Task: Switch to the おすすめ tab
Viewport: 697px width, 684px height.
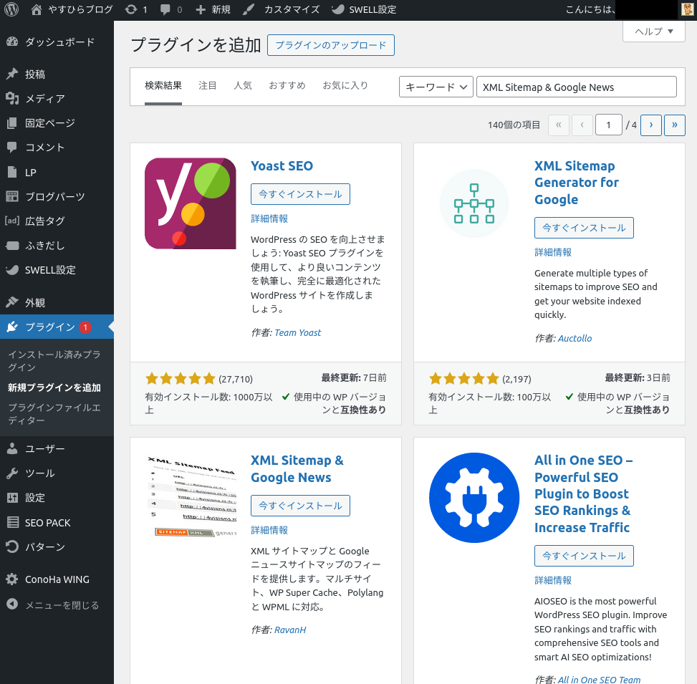Action: (x=287, y=85)
